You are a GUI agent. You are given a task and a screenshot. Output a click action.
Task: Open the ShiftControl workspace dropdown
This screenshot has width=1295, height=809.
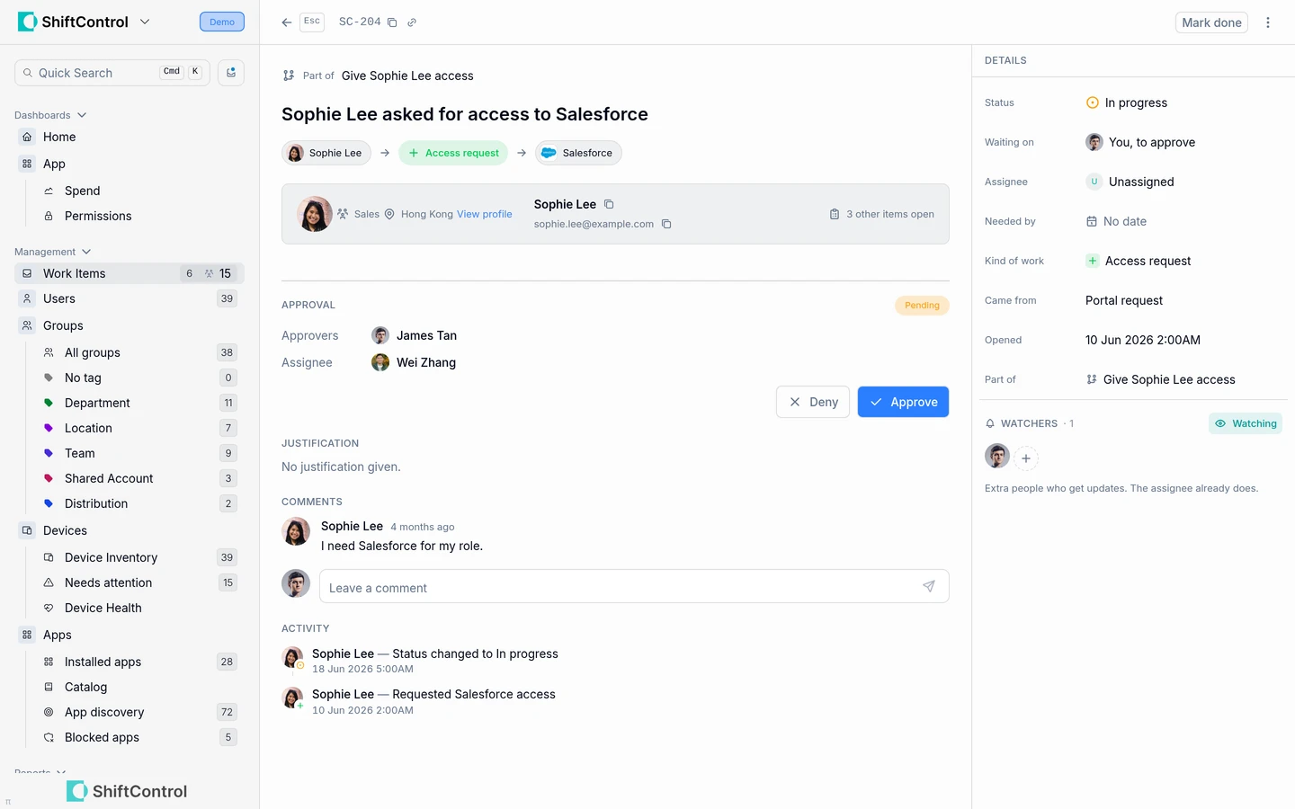pos(145,22)
